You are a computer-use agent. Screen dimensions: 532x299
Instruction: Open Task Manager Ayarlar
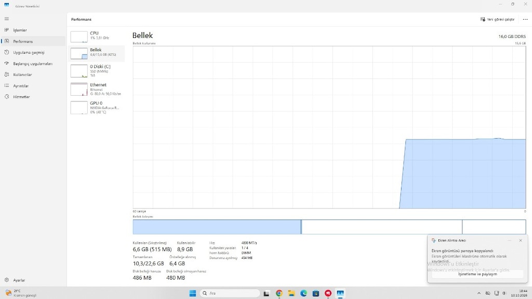[33, 280]
